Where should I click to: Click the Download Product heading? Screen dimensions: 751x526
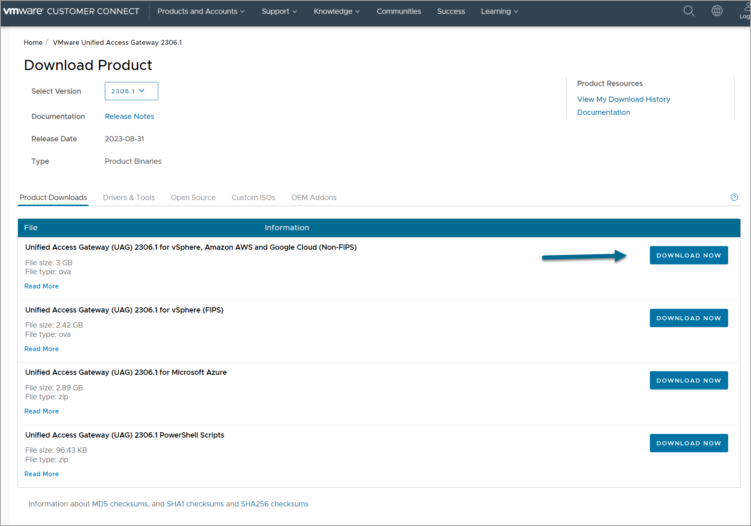point(88,65)
